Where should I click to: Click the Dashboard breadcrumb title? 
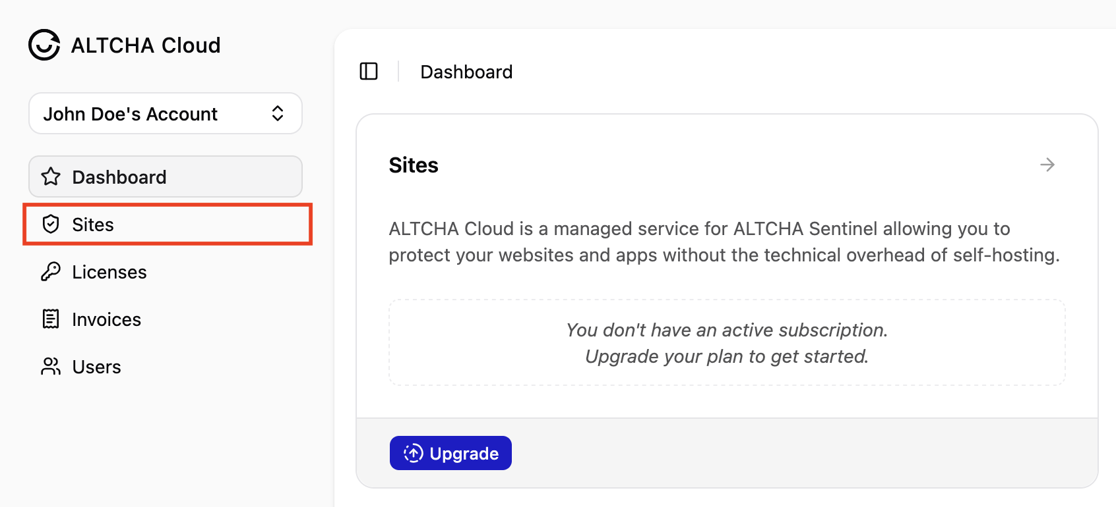coord(466,72)
